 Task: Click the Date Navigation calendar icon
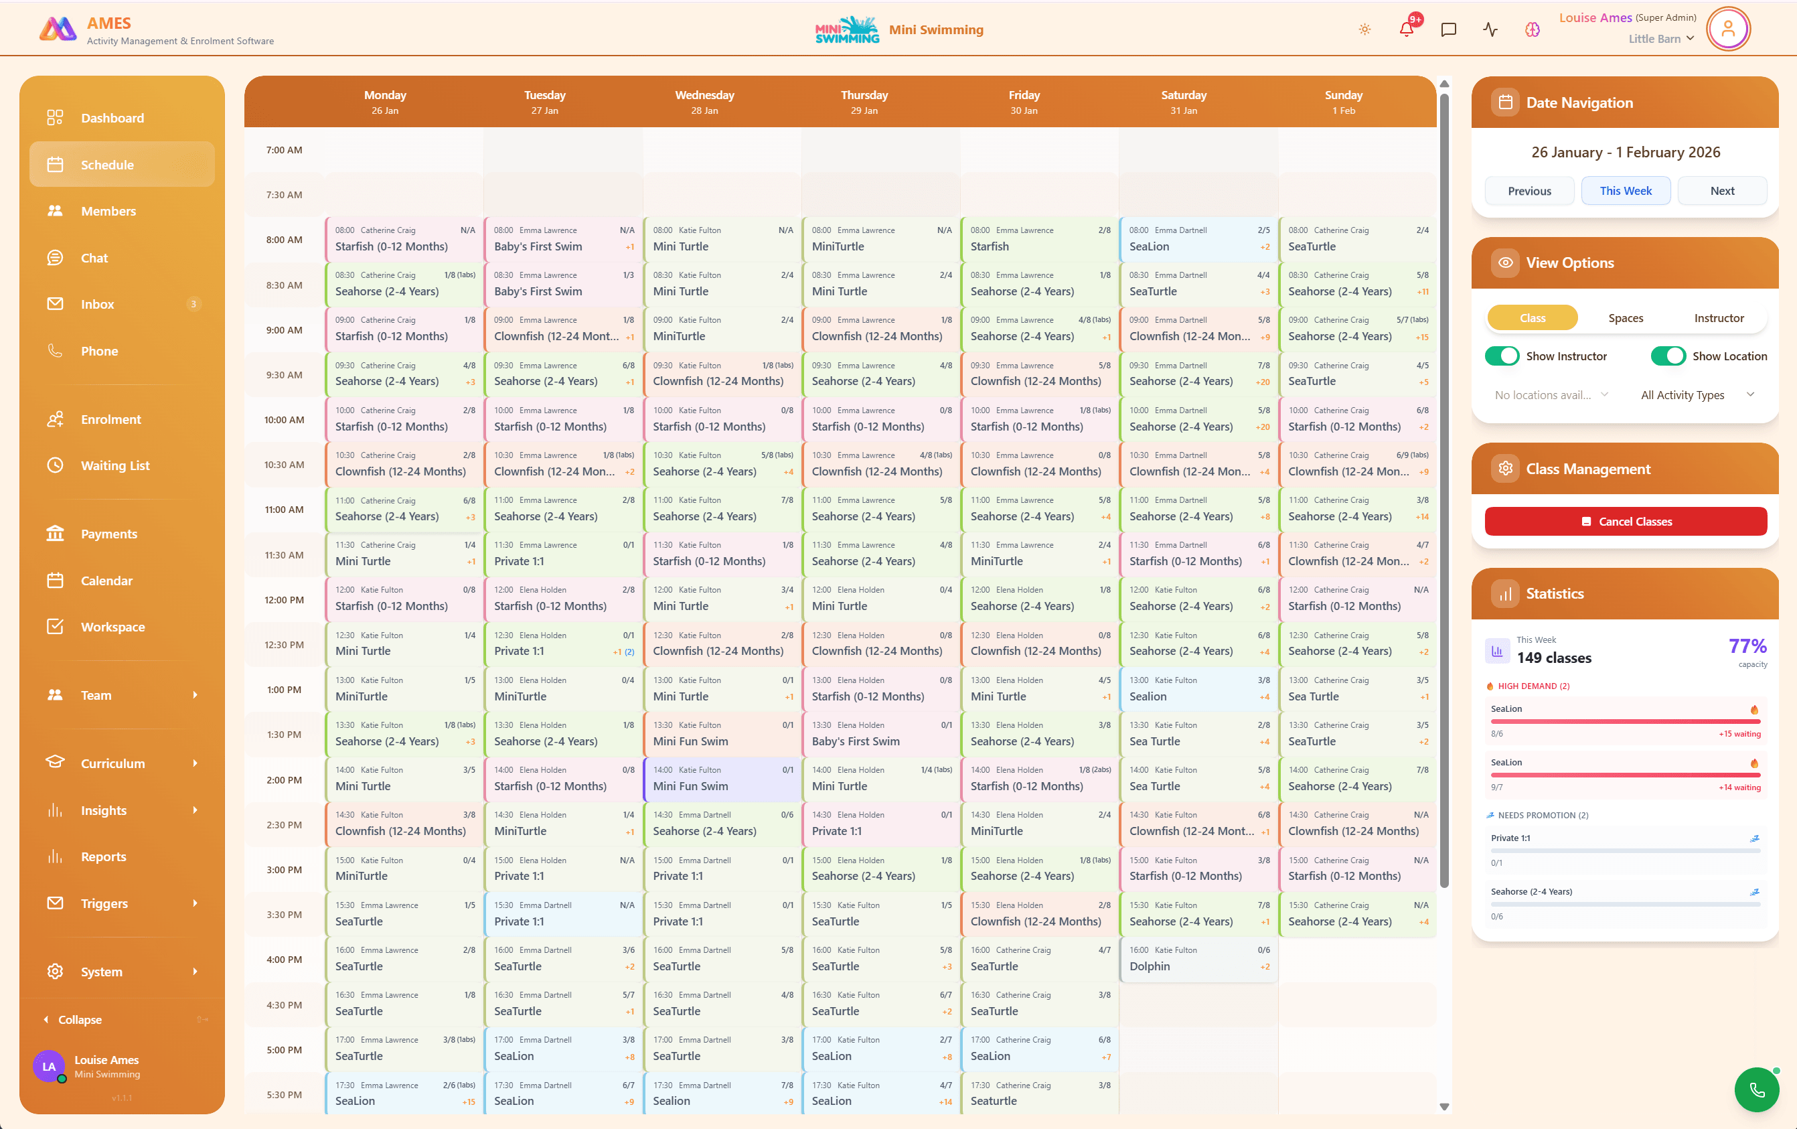(1504, 102)
